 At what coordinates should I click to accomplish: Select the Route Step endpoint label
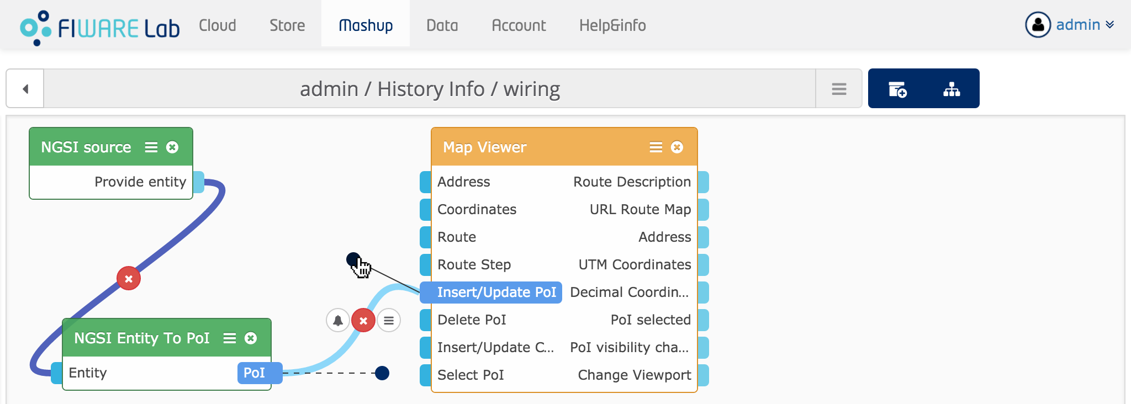coord(474,265)
